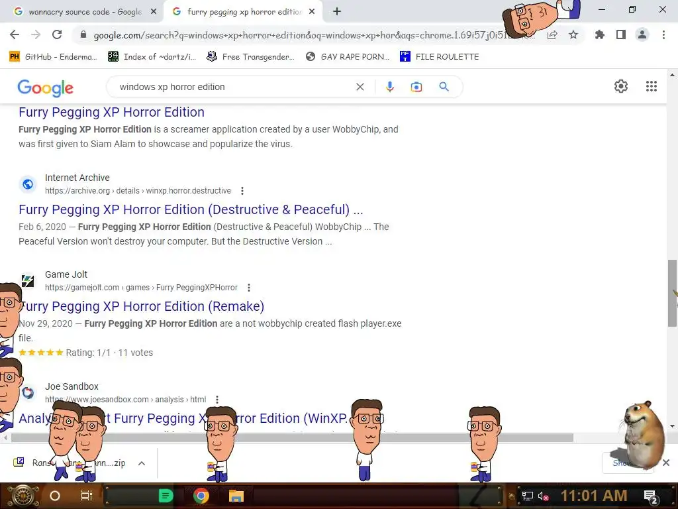This screenshot has height=509, width=678.
Task: Open the notification center icon
Action: 651,496
